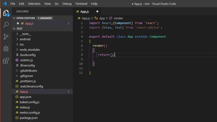The height and width of the screenshot is (122, 217).
Task: Open the Extensions view
Action: click(6, 61)
